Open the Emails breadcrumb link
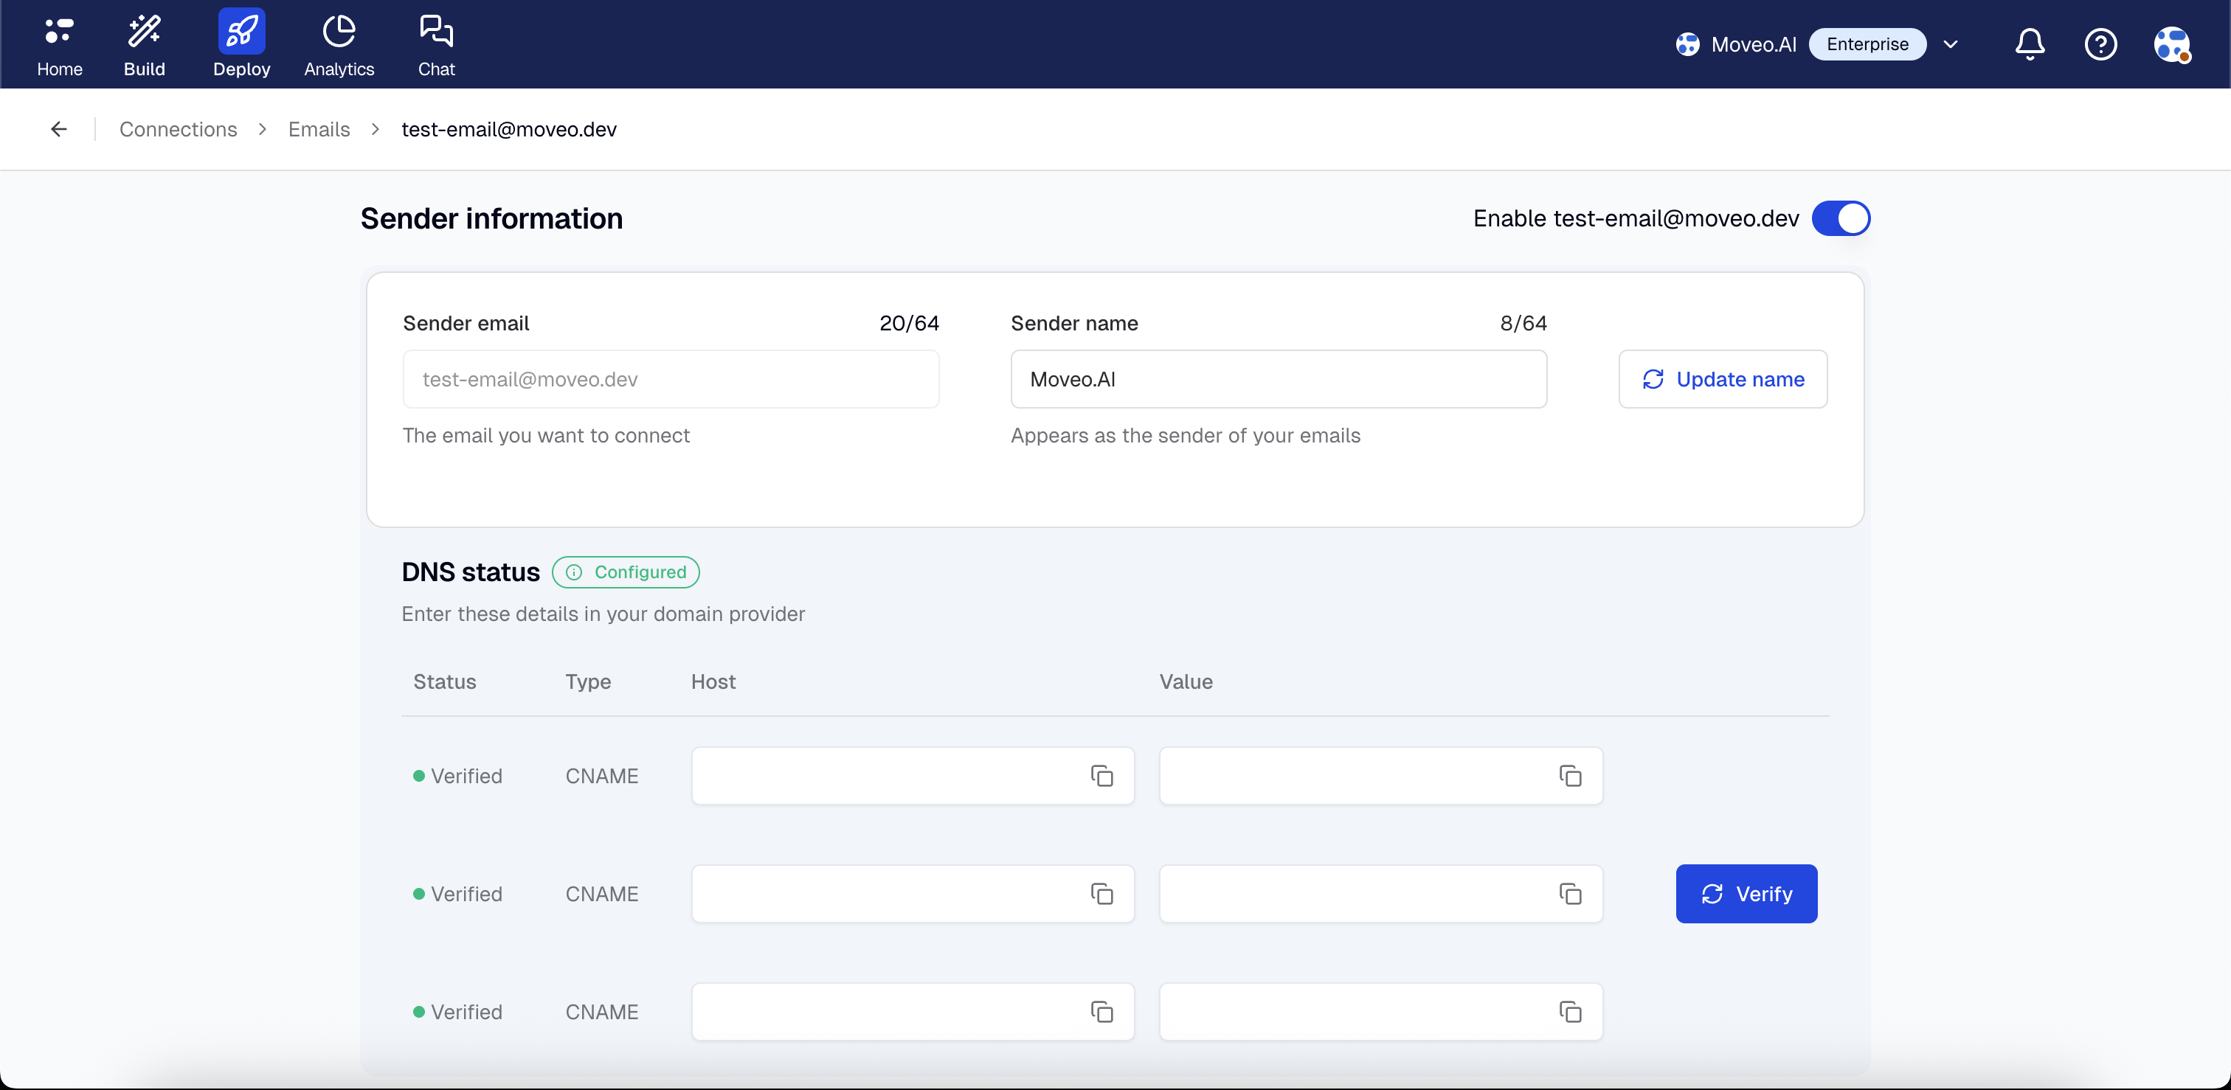 click(318, 128)
